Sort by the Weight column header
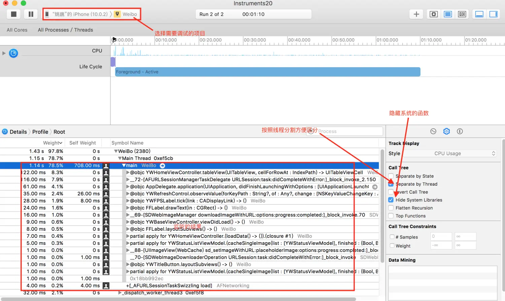This screenshot has width=505, height=301. (53, 143)
